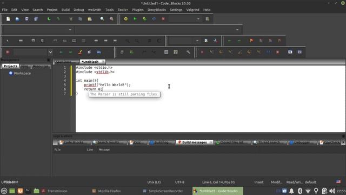Click the green Run play icon
Image resolution: width=346 pixels, height=195 pixels.
point(135,19)
